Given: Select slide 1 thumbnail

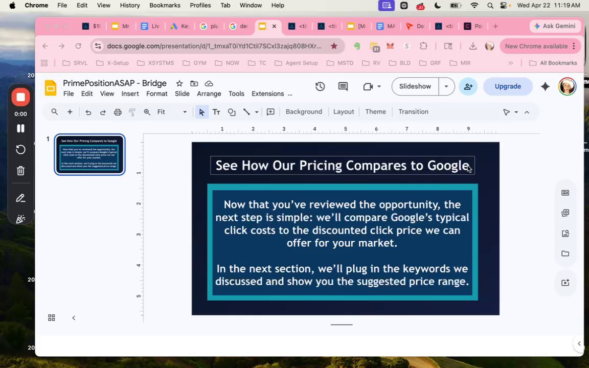Looking at the screenshot, I should pos(89,154).
